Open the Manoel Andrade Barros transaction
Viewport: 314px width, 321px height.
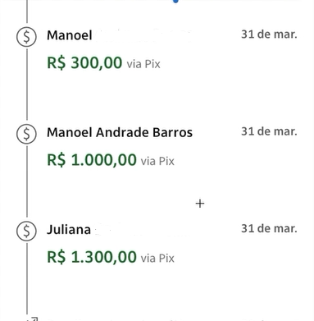pyautogui.click(x=120, y=132)
